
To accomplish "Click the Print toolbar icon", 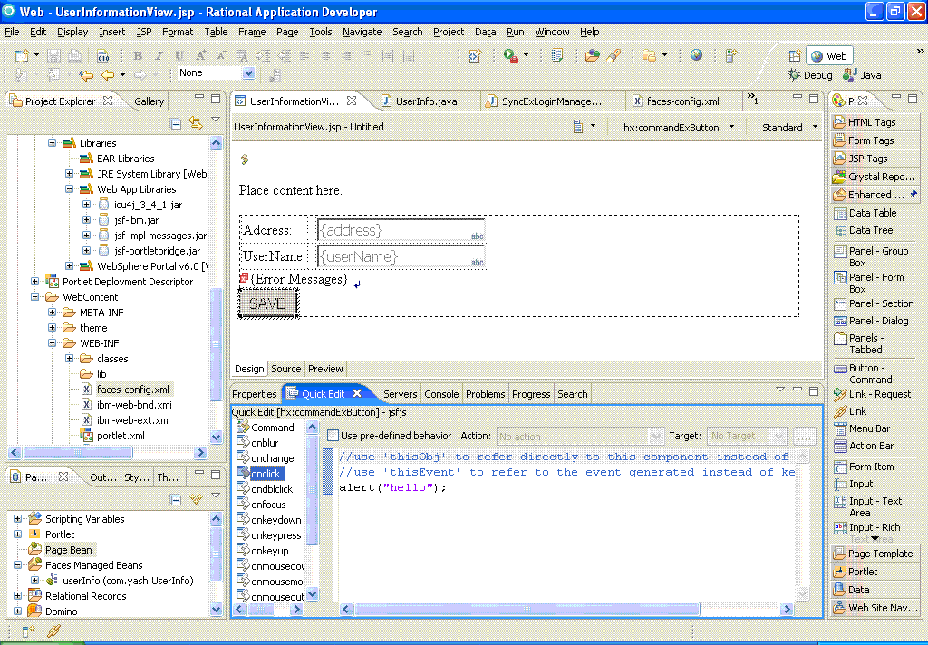I will [x=74, y=55].
